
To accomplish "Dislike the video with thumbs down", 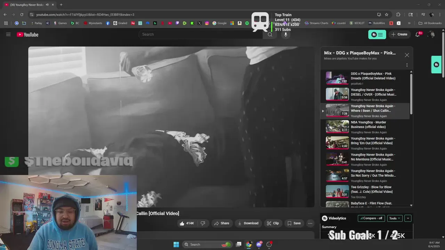I will point(203,223).
